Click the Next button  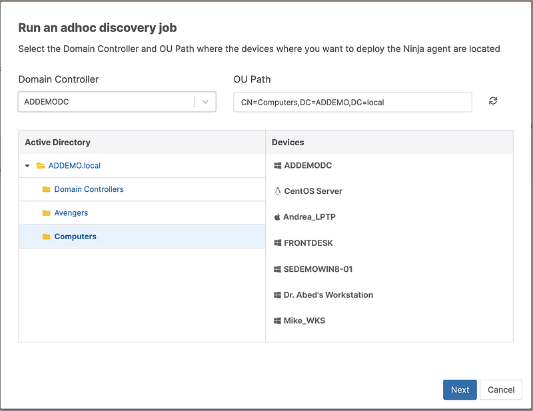click(x=460, y=390)
